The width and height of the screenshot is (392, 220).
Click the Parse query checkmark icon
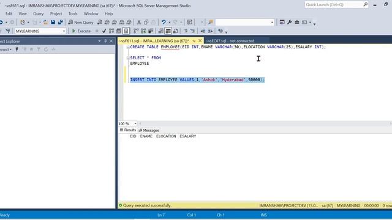(104, 31)
